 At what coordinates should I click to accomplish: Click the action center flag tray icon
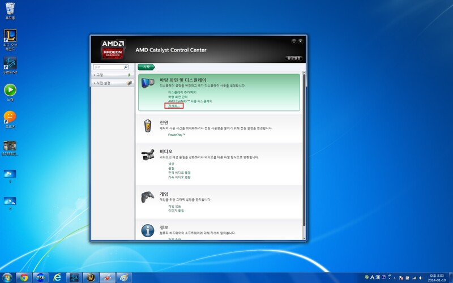coord(401,278)
